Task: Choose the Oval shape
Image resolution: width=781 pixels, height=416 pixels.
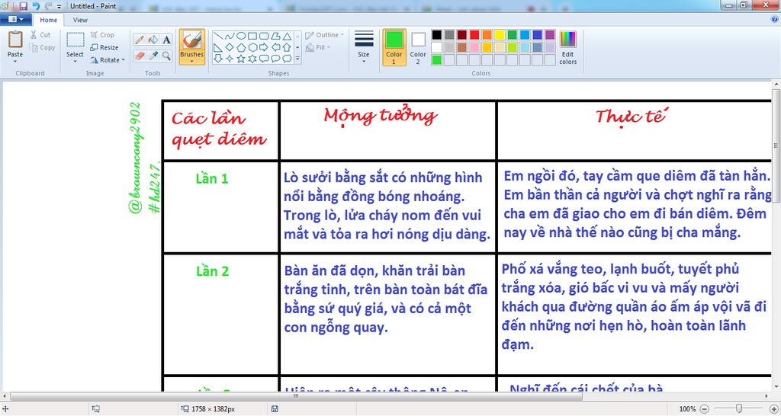Action: point(240,36)
